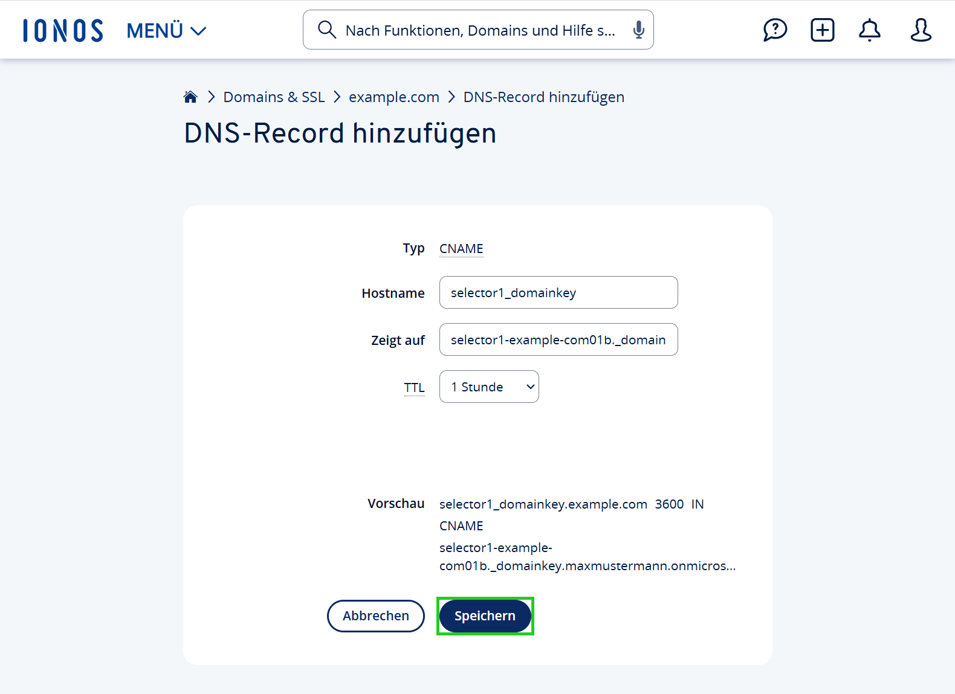Open the notifications bell icon
The height and width of the screenshot is (694, 955).
[869, 30]
